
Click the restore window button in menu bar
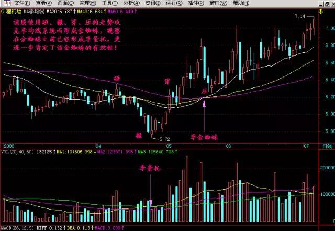pos(327,4)
